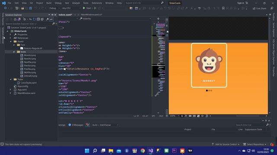Click the green Start debugging arrow

click(x=84, y=8)
